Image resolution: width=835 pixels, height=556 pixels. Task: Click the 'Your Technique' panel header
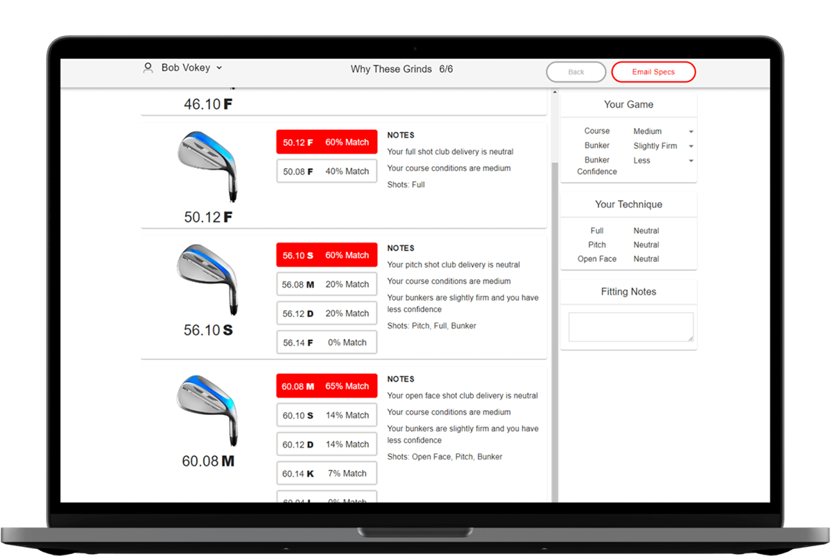point(628,204)
